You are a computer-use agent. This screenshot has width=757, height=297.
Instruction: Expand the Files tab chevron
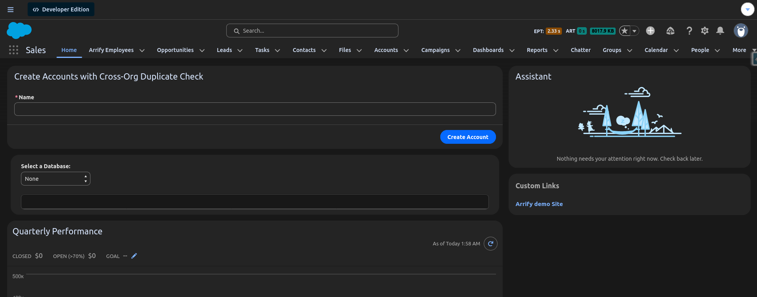pyautogui.click(x=359, y=50)
